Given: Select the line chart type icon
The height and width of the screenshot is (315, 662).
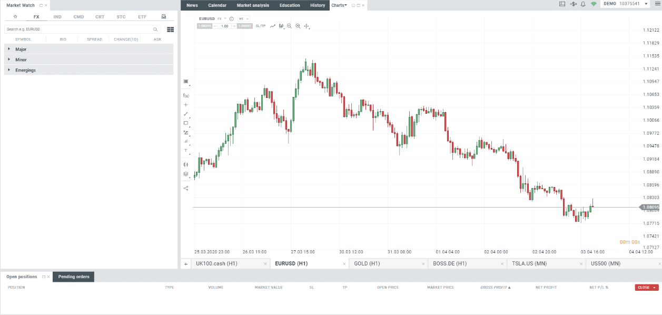Looking at the screenshot, I should [273, 26].
